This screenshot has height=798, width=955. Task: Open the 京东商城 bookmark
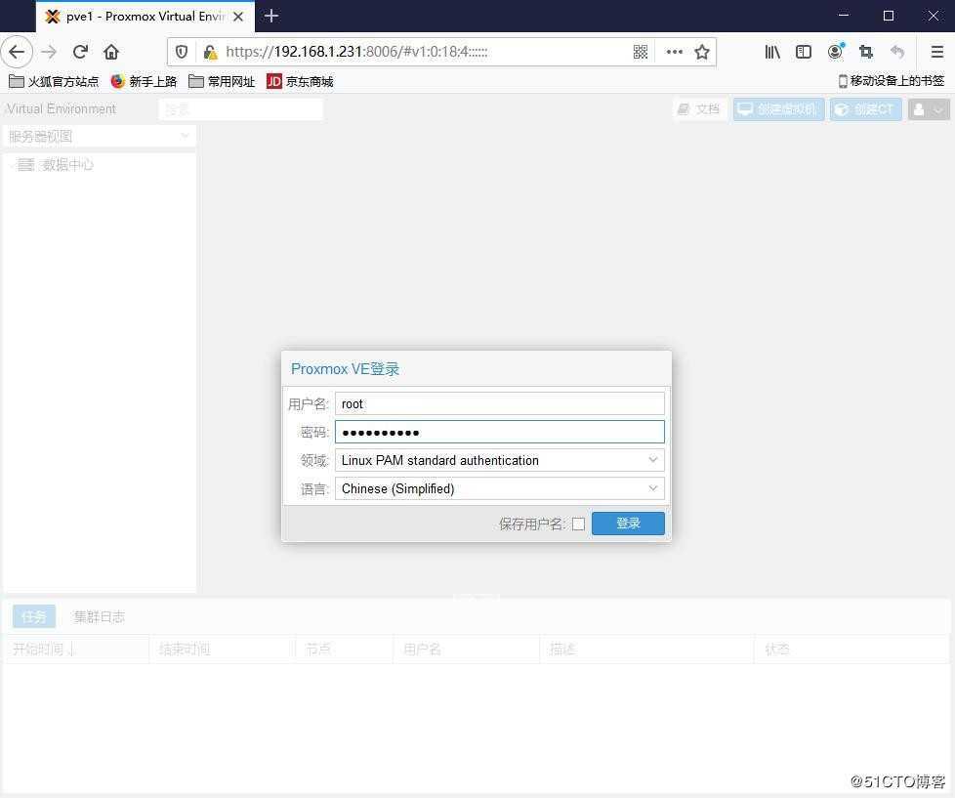(x=300, y=81)
